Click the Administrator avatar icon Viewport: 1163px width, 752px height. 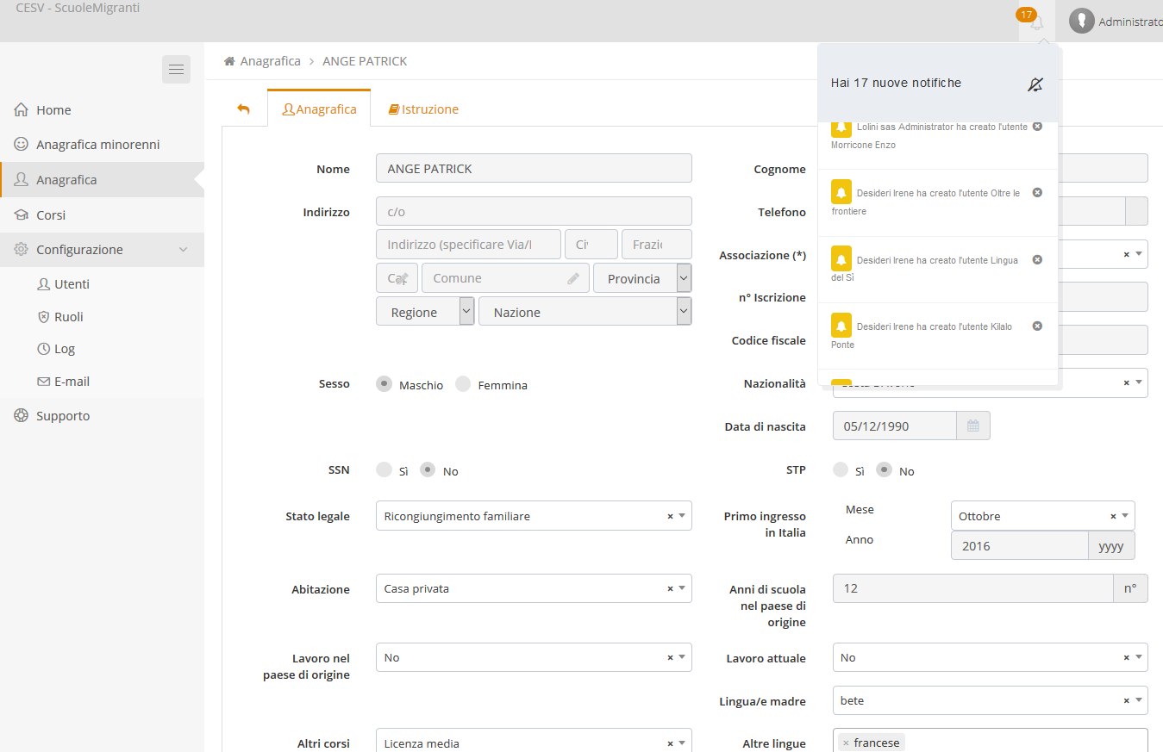[x=1081, y=22]
